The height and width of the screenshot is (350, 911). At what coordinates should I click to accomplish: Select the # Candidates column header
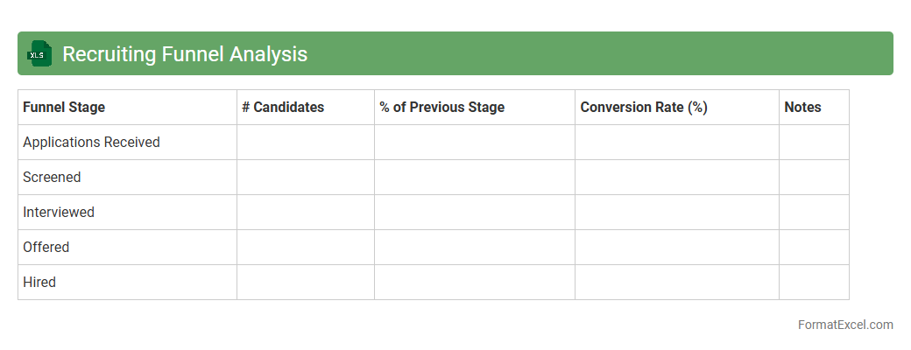pos(283,108)
